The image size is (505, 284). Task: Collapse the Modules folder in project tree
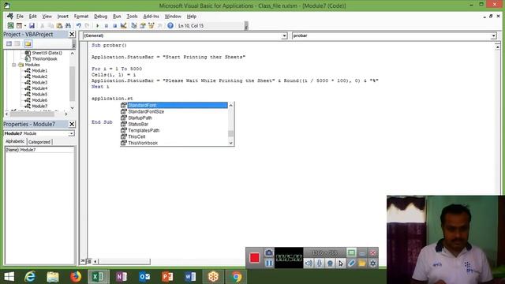pos(14,65)
